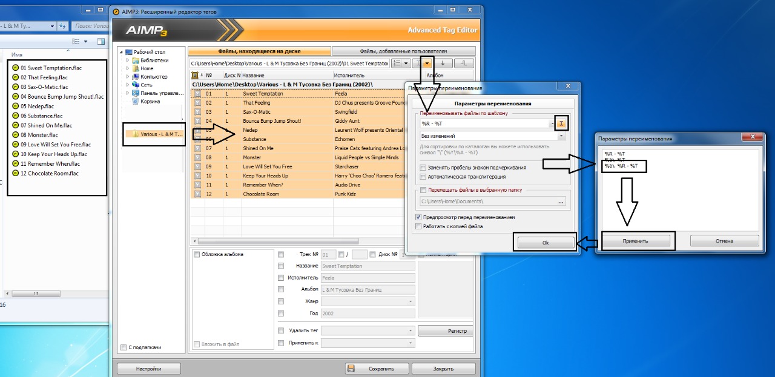Open the rename-by-template orange arrow dropdown
Image resolution: width=775 pixels, height=377 pixels.
point(427,63)
